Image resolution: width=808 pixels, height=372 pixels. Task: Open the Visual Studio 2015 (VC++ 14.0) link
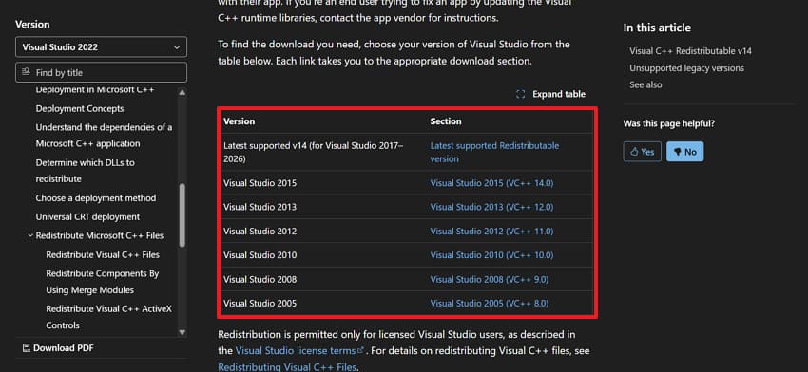coord(491,183)
